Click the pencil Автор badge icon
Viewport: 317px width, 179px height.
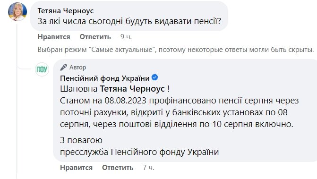pyautogui.click(x=63, y=67)
